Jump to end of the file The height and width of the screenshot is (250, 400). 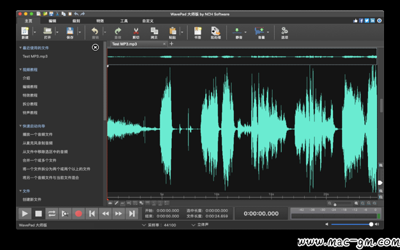pos(132,214)
